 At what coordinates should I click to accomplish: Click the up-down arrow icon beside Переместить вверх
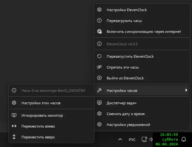[x=14, y=137]
